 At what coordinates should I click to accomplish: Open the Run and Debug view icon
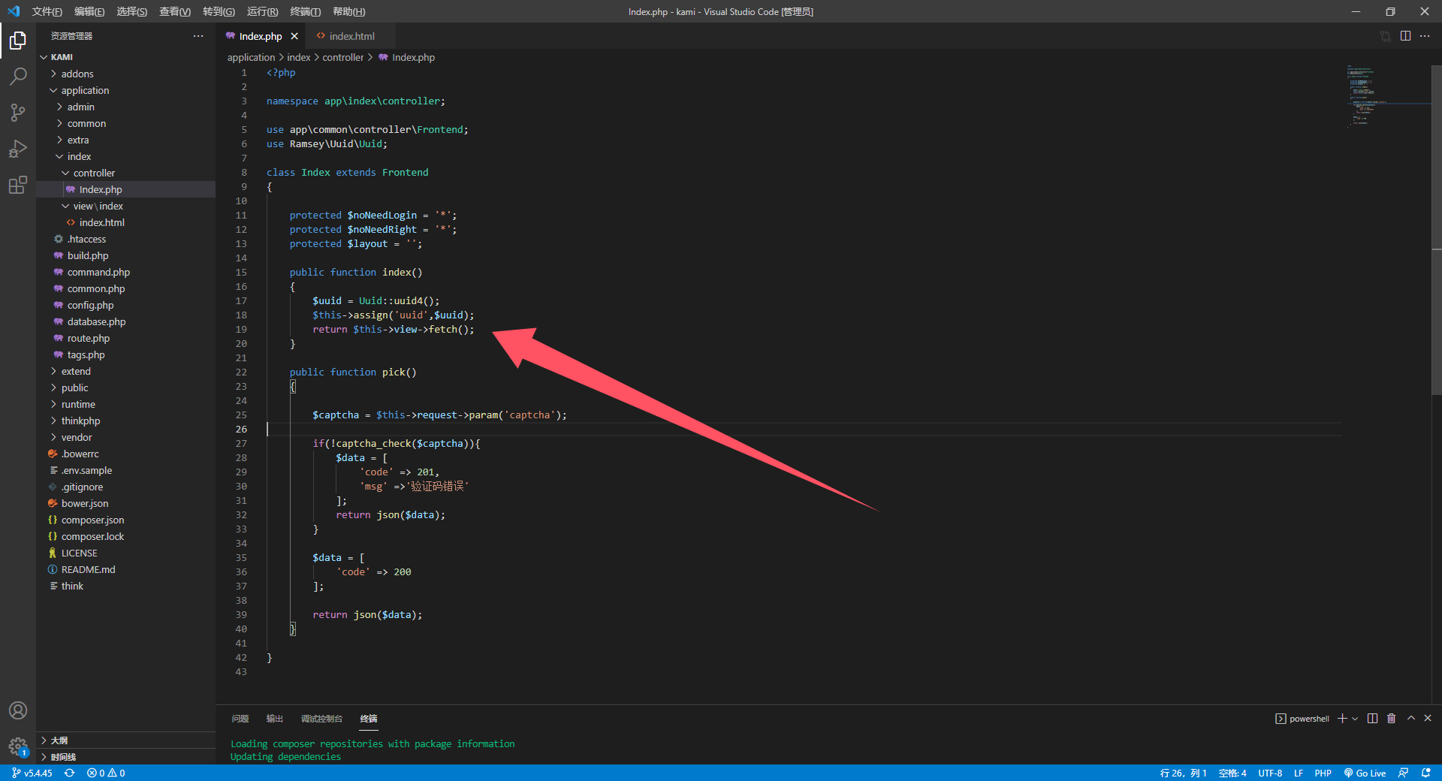click(x=18, y=149)
